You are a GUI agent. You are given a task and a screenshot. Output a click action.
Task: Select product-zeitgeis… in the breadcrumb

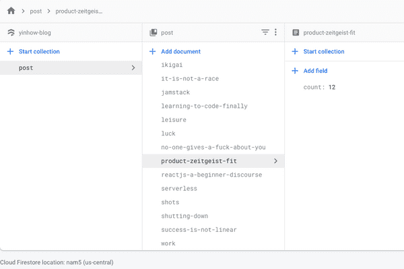click(79, 11)
